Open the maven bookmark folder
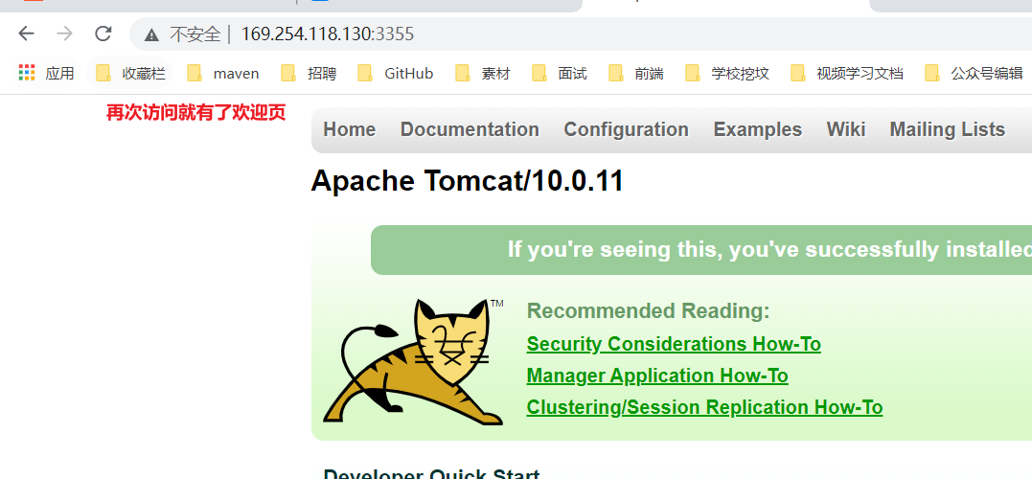 (x=222, y=73)
